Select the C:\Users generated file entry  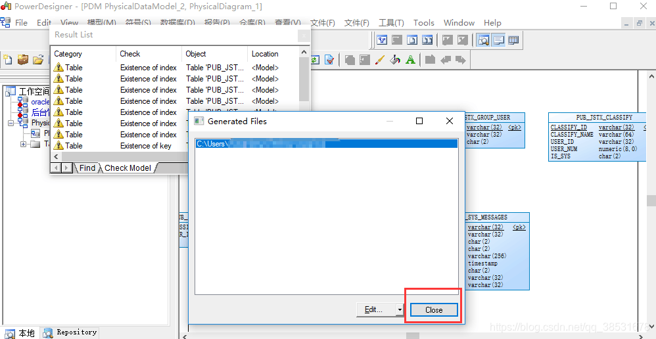tap(326, 144)
